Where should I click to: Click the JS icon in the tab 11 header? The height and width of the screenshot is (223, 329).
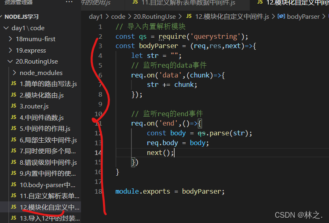coord(135,2)
